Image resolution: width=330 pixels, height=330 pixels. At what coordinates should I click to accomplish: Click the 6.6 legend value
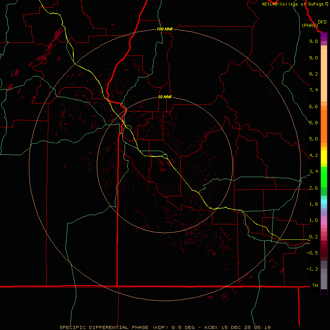(x=313, y=106)
